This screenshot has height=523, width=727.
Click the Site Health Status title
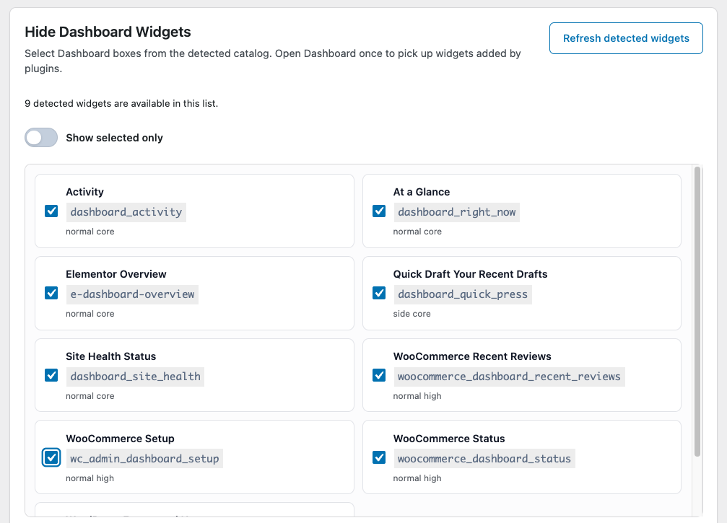click(x=110, y=356)
